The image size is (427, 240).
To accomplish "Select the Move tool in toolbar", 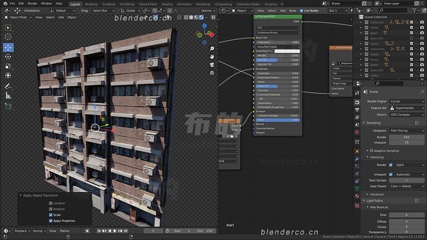I will 8,48.
